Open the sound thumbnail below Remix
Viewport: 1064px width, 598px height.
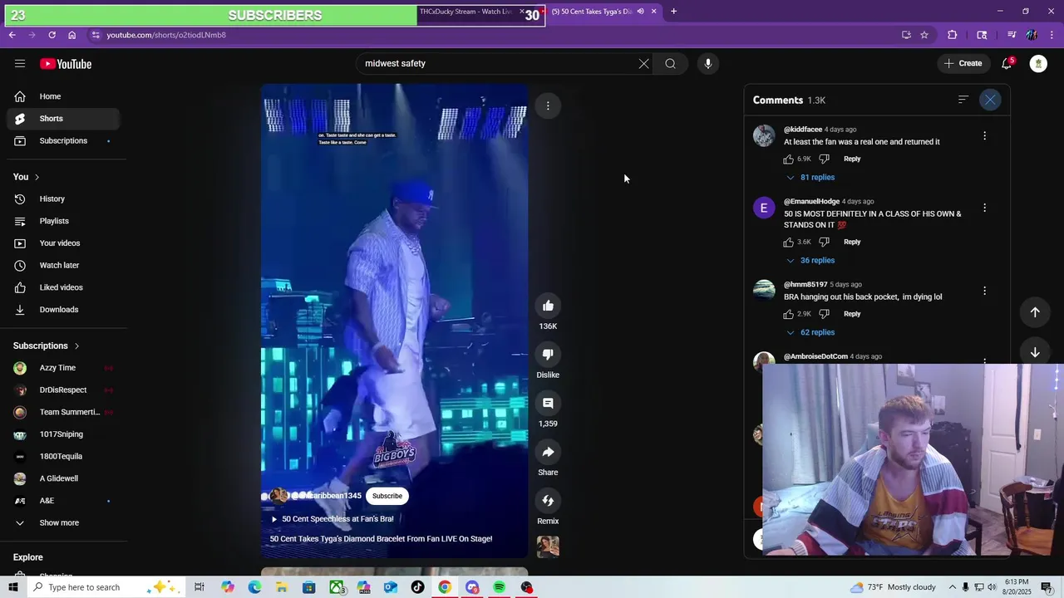coord(548,547)
